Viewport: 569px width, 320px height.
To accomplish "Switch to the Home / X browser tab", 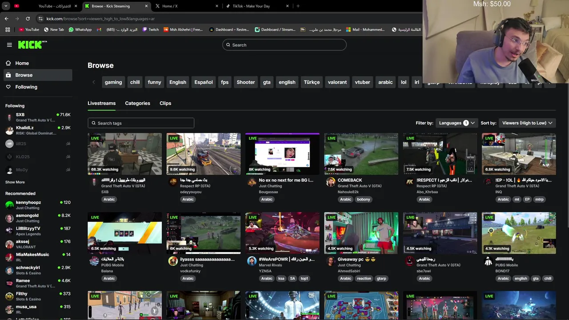I will tap(187, 6).
